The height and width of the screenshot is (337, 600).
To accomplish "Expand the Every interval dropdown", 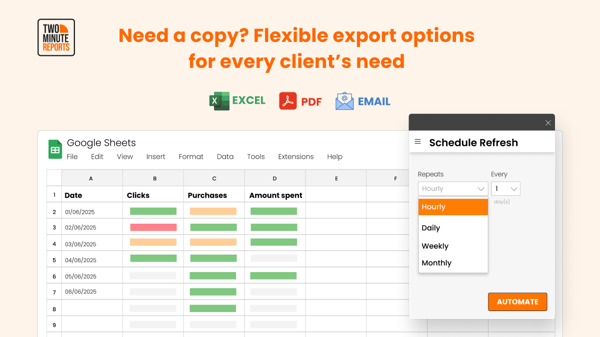I will point(506,189).
